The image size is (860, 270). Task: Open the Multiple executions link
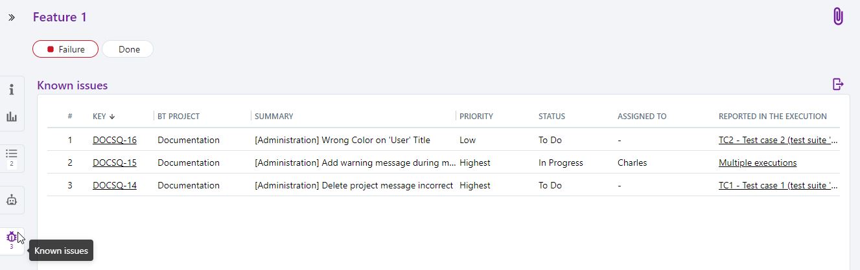757,163
